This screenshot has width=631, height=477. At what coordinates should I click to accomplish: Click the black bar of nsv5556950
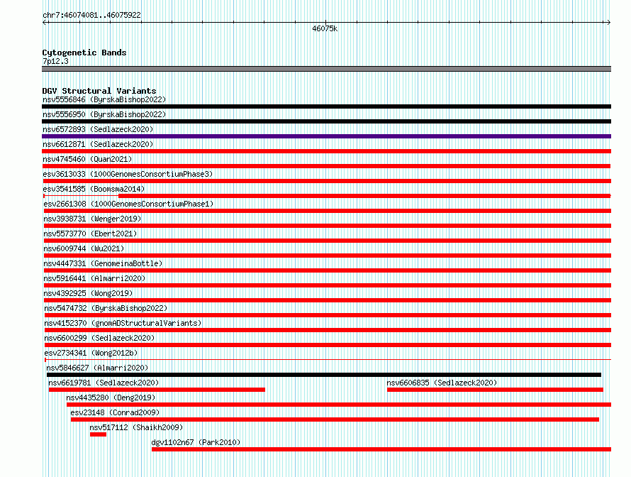[326, 121]
